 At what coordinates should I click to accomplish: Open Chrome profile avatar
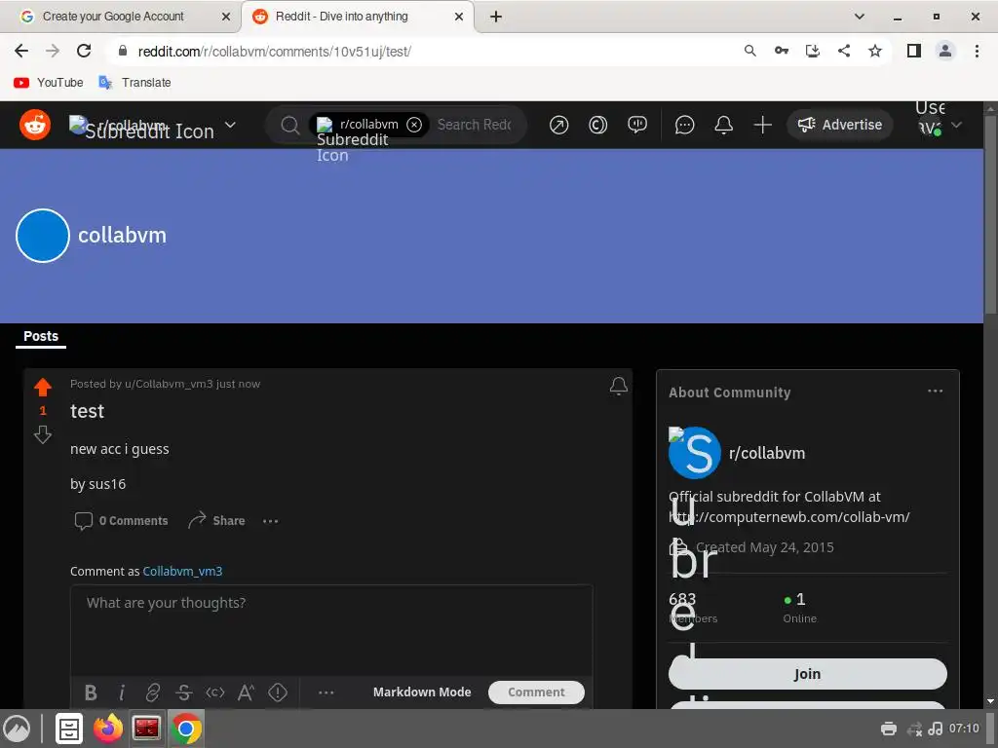click(945, 51)
